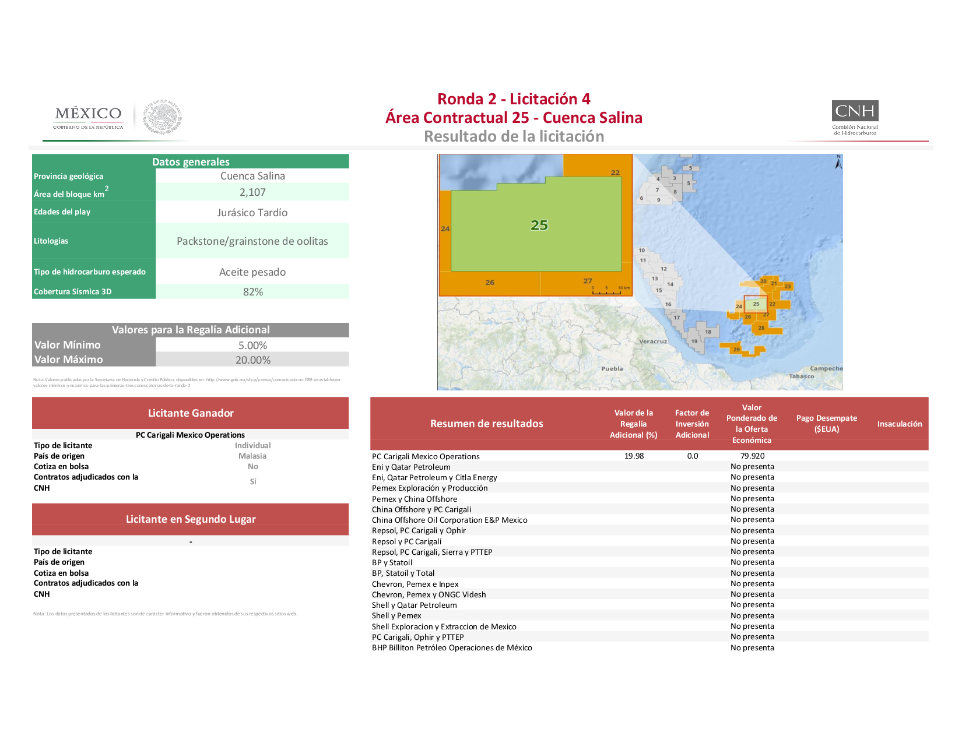Click the México Gobierno de la República logo
The image size is (962, 743).
tap(88, 118)
